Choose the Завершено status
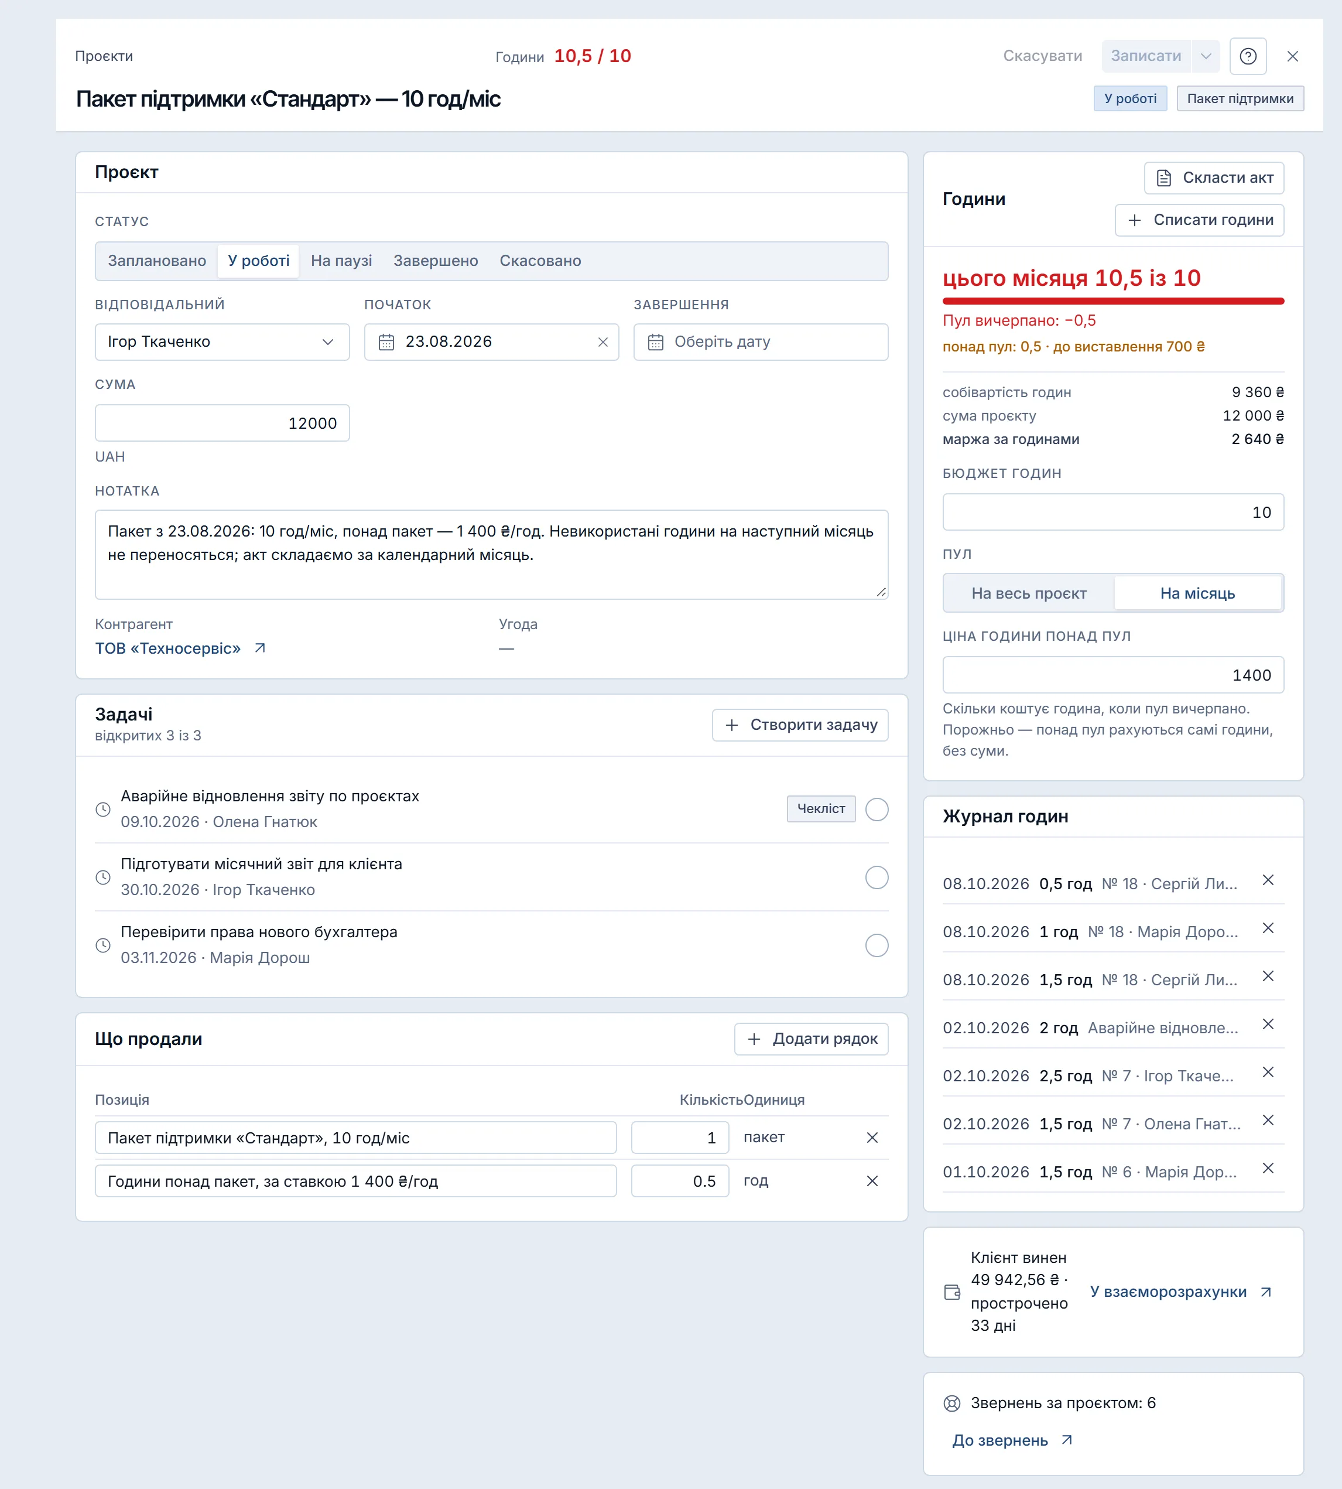Screen dimensions: 1342x1489 pyautogui.click(x=436, y=261)
